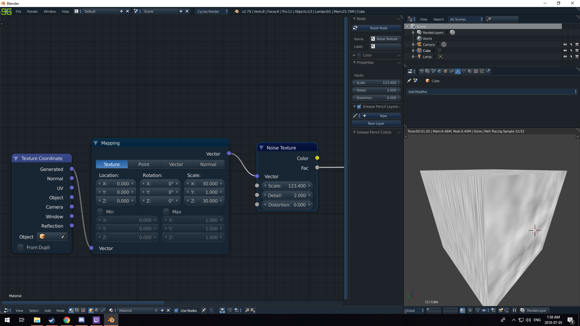This screenshot has width=580, height=326.
Task: Select the Point tab in Mapping node
Action: point(144,164)
